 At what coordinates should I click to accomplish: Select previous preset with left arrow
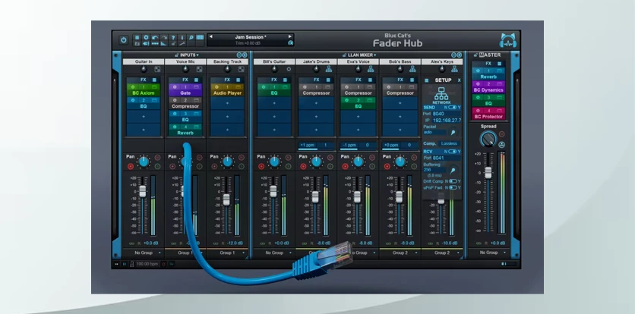[x=210, y=36]
